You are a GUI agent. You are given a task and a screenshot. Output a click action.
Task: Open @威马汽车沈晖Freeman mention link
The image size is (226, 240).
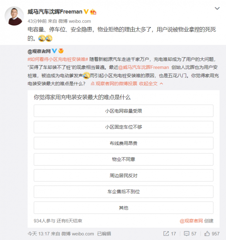pos(143,67)
